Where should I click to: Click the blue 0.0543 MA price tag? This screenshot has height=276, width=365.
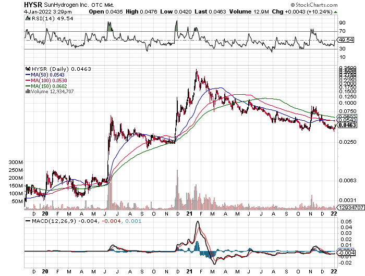click(347, 120)
